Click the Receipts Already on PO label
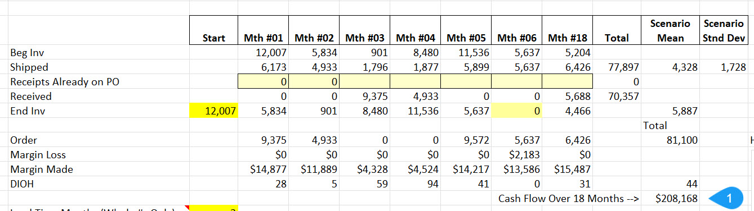Image resolution: width=754 pixels, height=211 pixels. pyautogui.click(x=65, y=82)
